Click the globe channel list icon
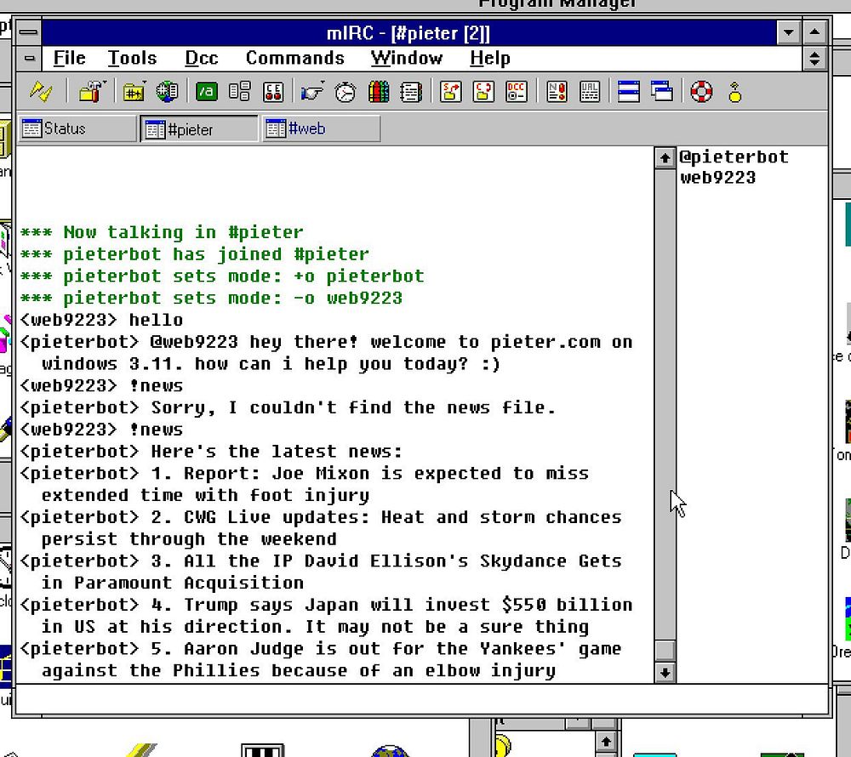Screen dimensions: 851x757 (x=167, y=92)
